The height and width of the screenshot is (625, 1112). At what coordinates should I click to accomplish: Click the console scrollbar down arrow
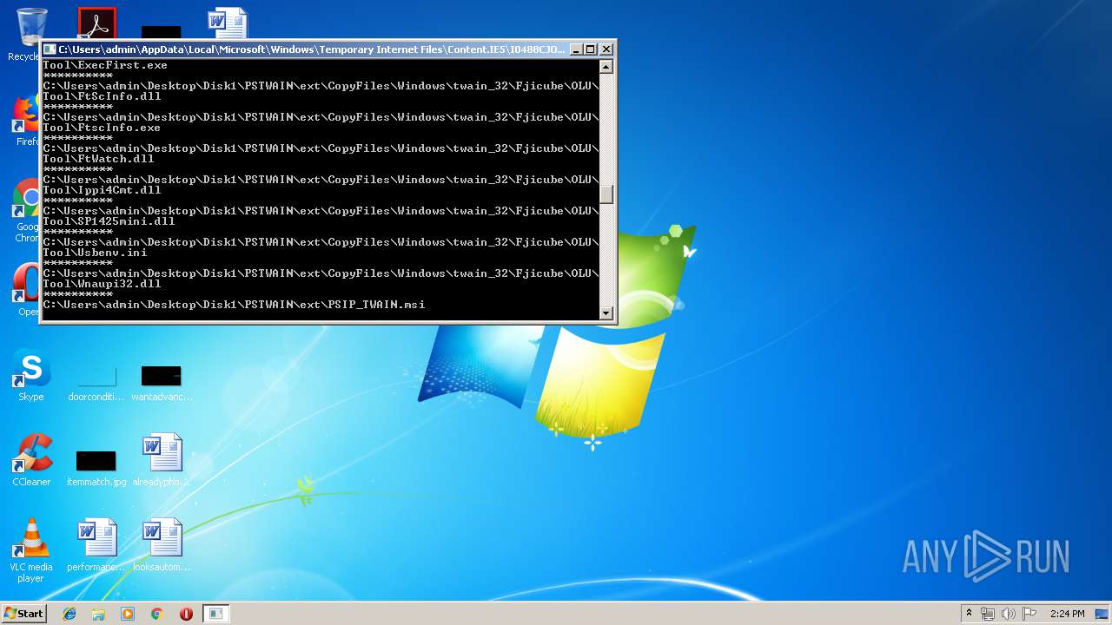(606, 313)
